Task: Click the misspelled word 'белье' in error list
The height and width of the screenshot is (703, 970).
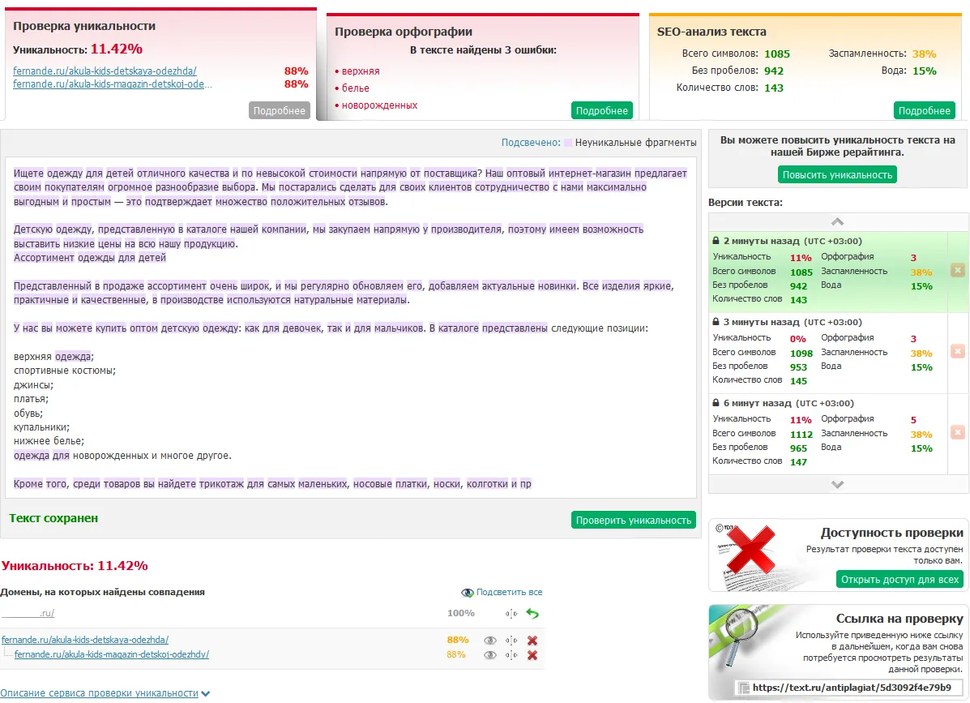Action: [x=355, y=88]
